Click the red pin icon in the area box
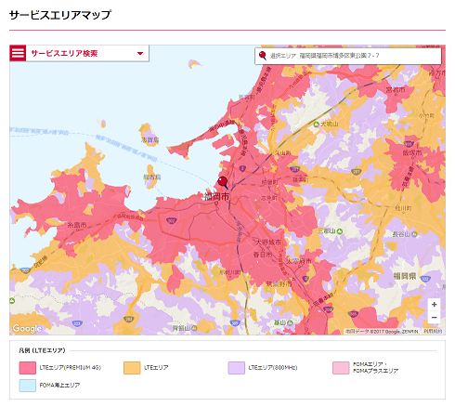Viewport: 455px width, 407px height. [x=263, y=56]
